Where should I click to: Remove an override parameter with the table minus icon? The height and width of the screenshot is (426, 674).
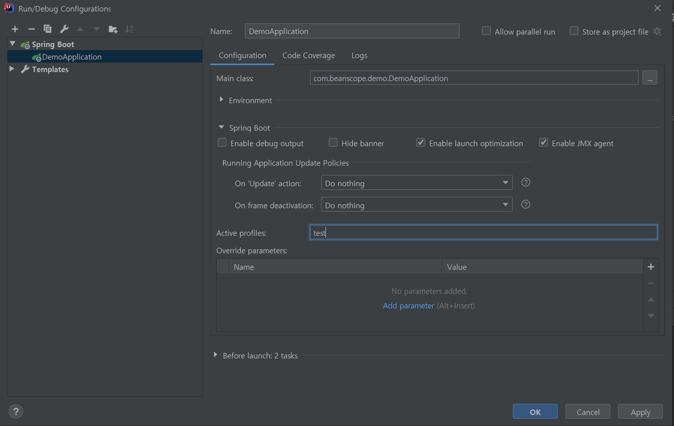(x=651, y=283)
